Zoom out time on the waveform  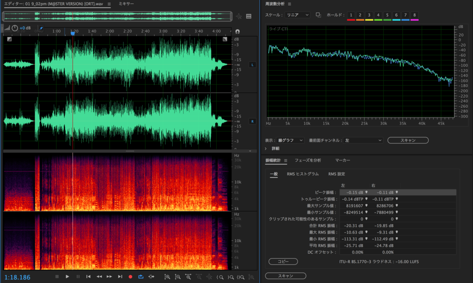[199, 277]
